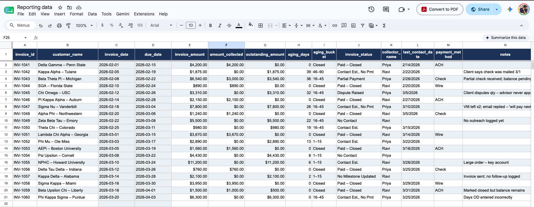Click the invoice_status header cell

(x=359, y=54)
